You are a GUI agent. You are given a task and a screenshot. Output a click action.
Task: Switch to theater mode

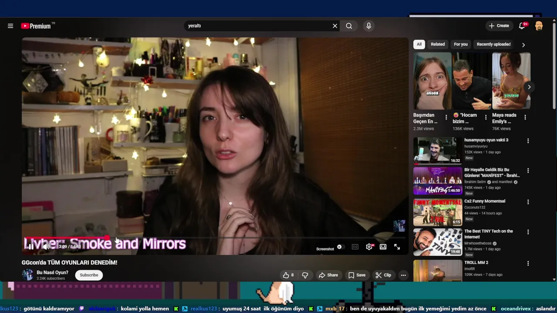pyautogui.click(x=383, y=247)
